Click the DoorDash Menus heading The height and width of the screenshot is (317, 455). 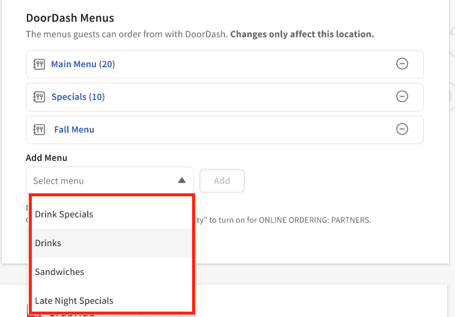click(70, 19)
